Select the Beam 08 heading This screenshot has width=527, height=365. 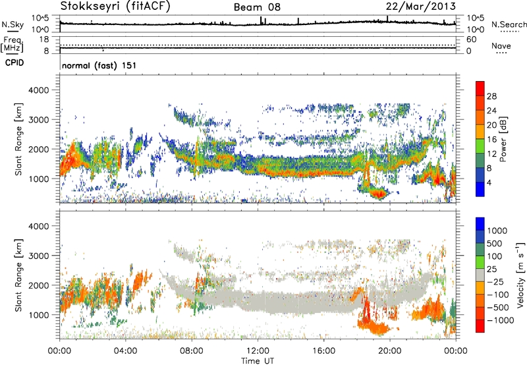point(257,7)
